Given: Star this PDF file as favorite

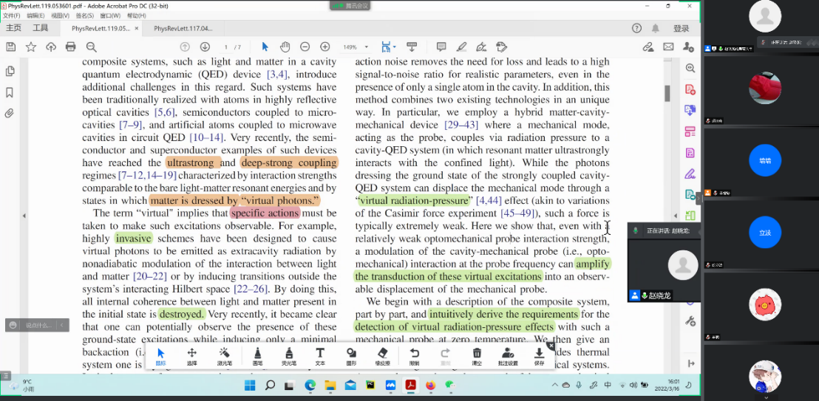Looking at the screenshot, I should click(x=31, y=47).
